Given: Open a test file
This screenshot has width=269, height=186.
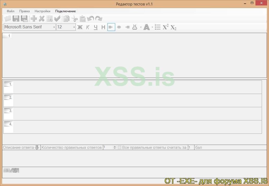Looking at the screenshot, I should (7, 18).
